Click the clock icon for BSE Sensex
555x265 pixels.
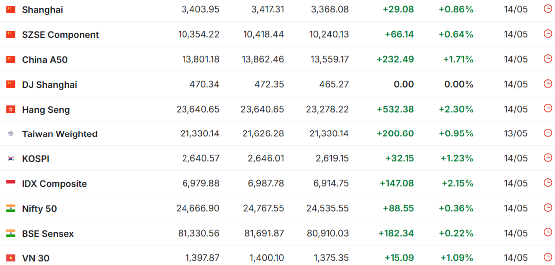point(547,233)
